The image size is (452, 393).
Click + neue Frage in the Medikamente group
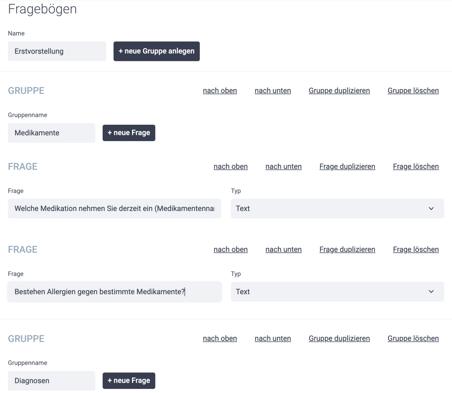(129, 133)
